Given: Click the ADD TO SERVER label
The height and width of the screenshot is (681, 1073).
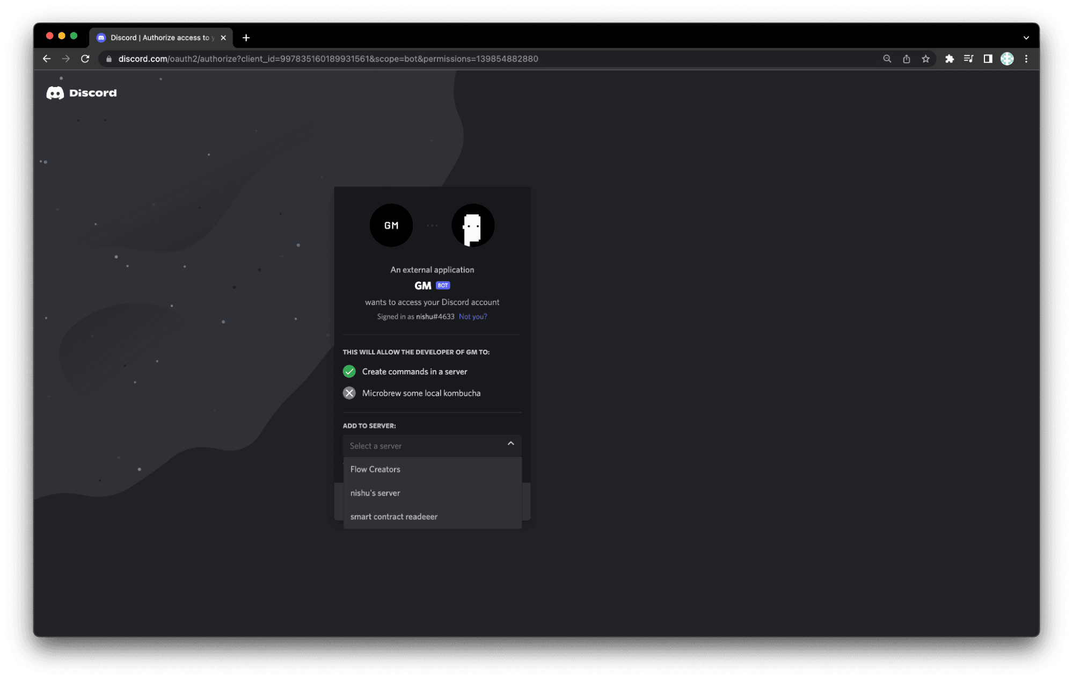Looking at the screenshot, I should tap(369, 426).
